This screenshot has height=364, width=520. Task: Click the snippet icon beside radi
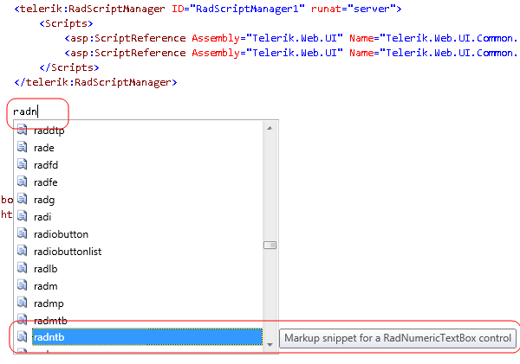click(22, 216)
